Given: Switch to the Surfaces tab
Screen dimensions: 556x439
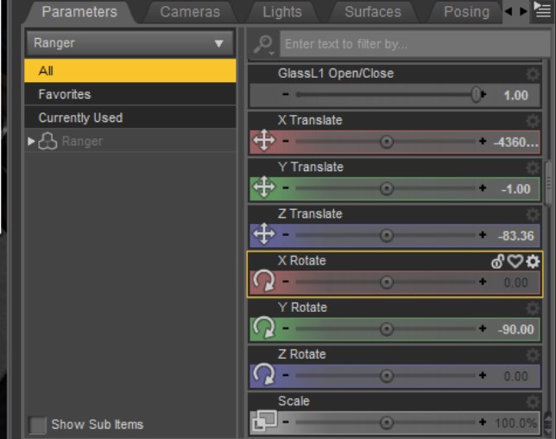Looking at the screenshot, I should click(x=373, y=12).
